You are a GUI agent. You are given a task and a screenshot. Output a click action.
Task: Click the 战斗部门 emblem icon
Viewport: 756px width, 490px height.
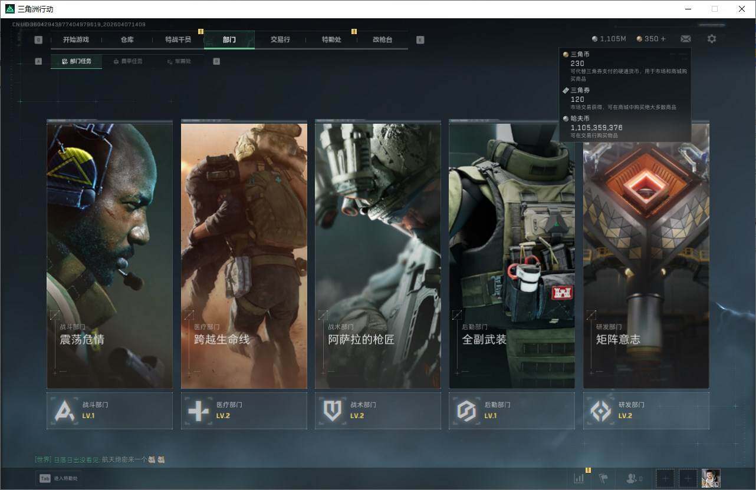coord(65,410)
